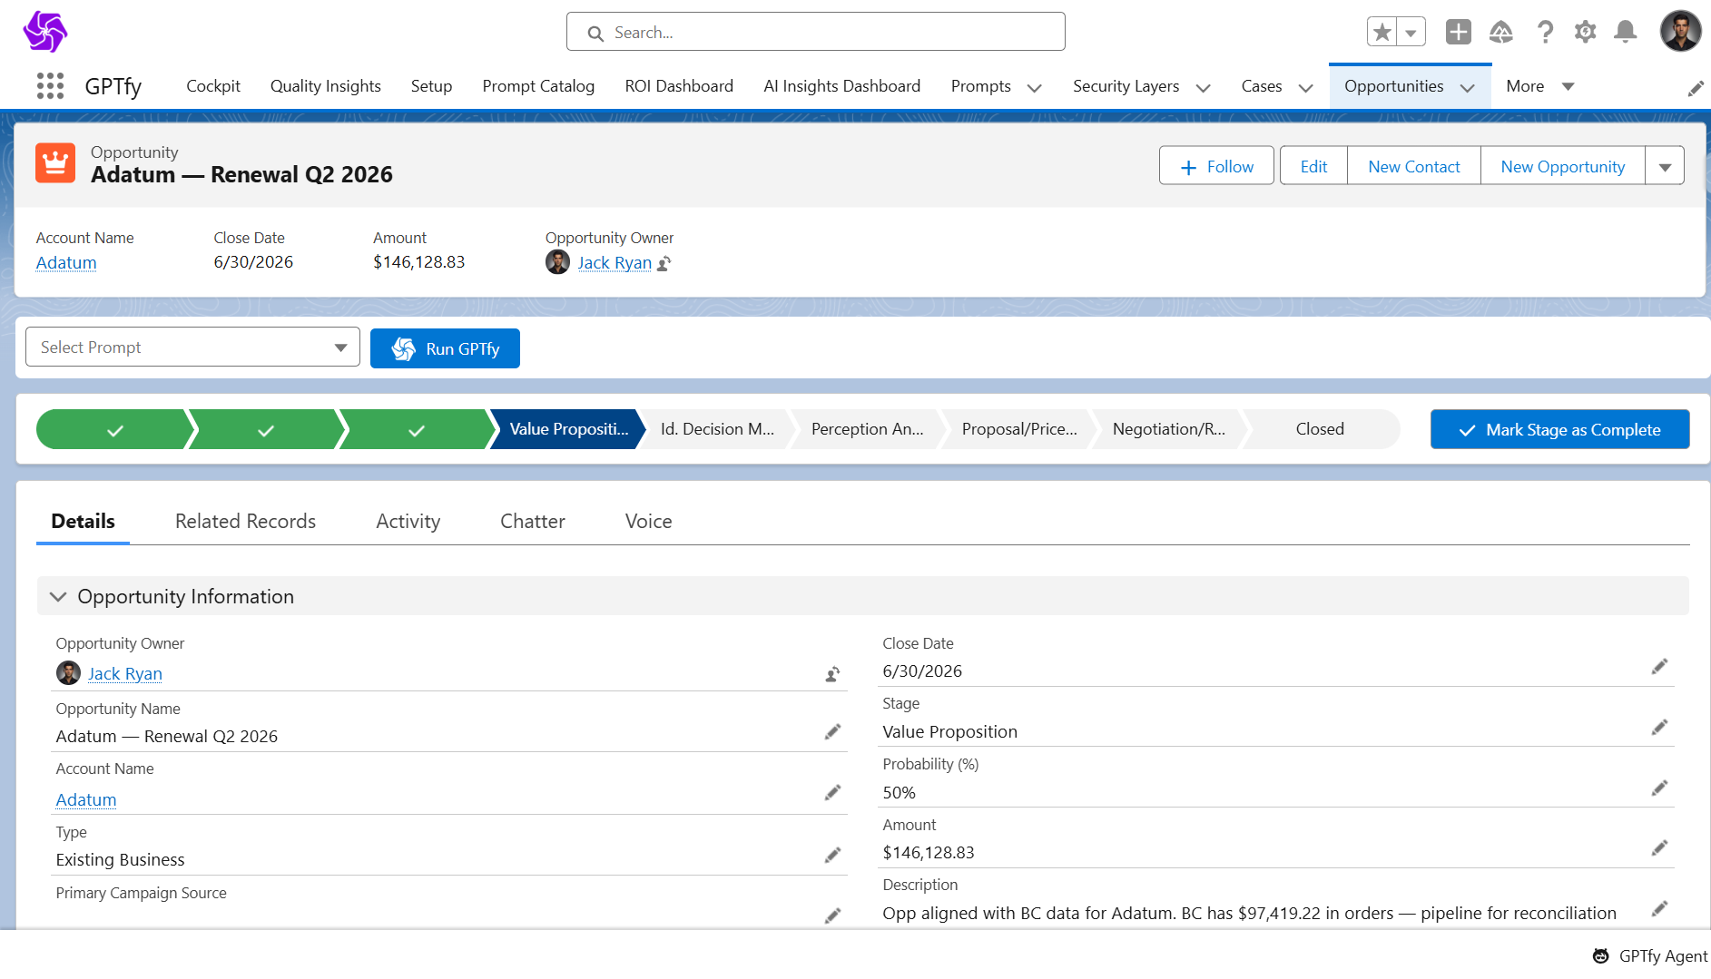Click the global Search field
The image size is (1711, 979).
816,33
